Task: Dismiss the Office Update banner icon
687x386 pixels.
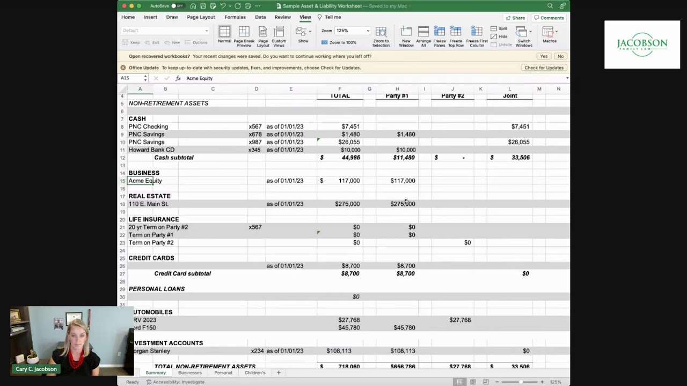Action: (123, 68)
